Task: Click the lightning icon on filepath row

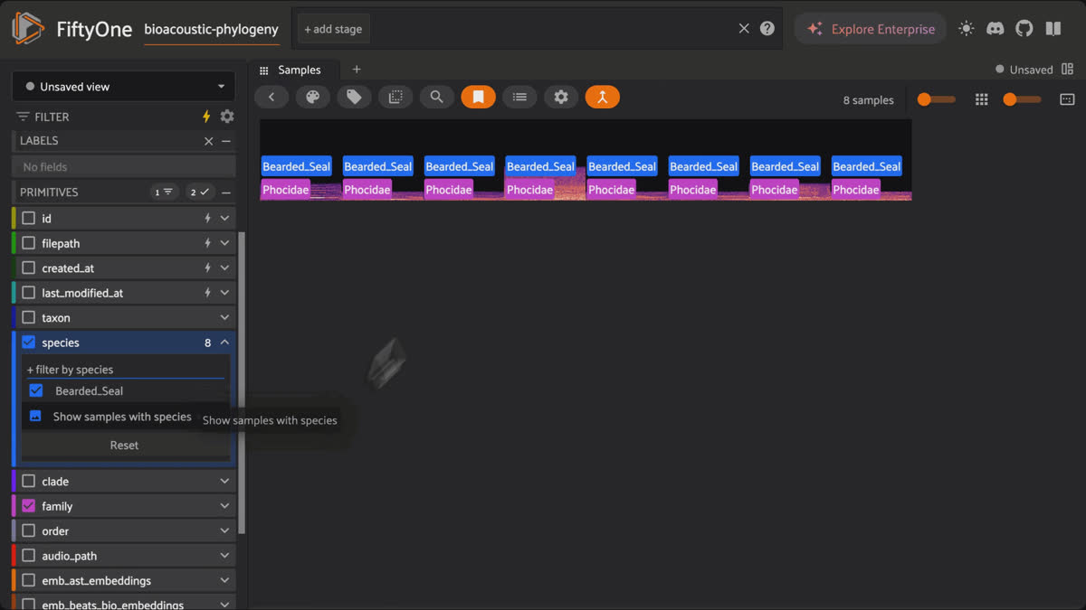Action: (x=207, y=243)
